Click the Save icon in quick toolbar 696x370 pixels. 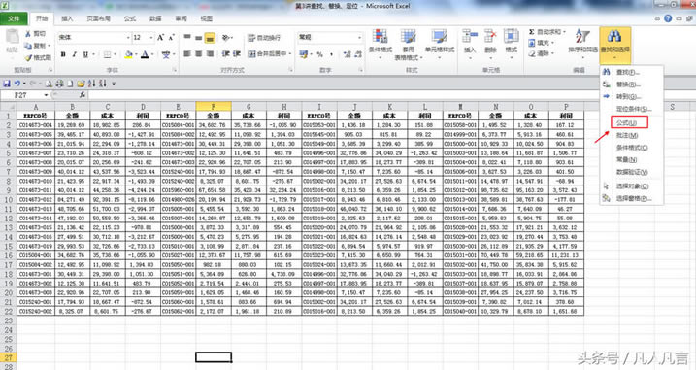7,84
